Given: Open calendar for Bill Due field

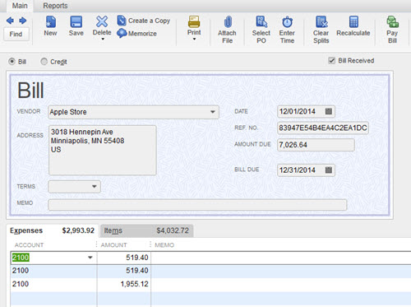Looking at the screenshot, I should click(x=329, y=170).
